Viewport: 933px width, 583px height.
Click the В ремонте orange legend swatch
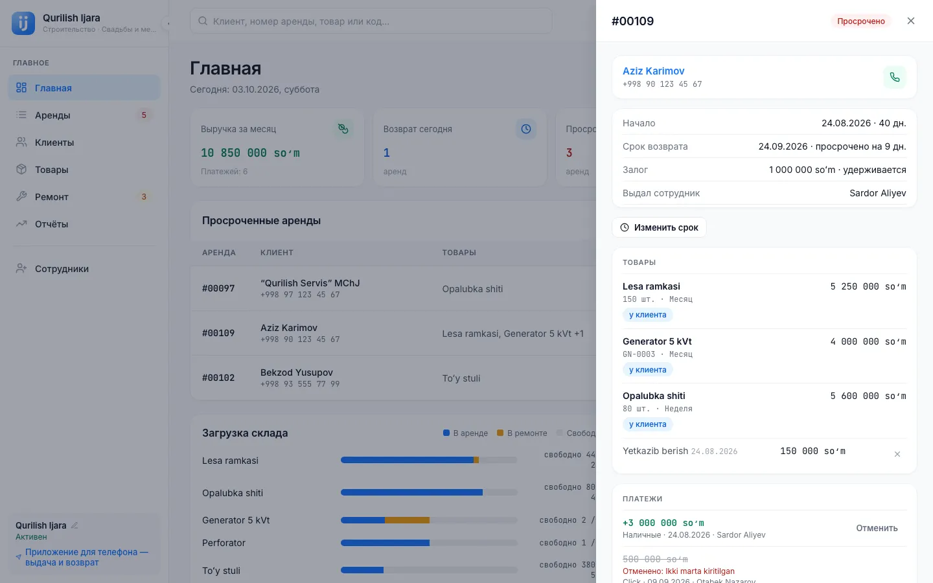(500, 433)
